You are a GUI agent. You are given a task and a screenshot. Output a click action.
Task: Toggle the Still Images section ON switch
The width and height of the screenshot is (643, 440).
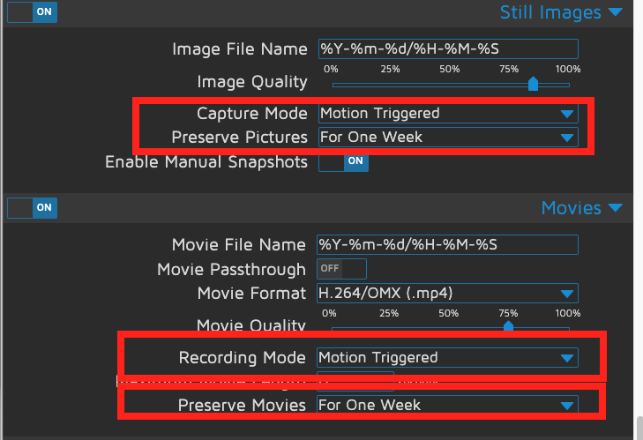point(33,12)
